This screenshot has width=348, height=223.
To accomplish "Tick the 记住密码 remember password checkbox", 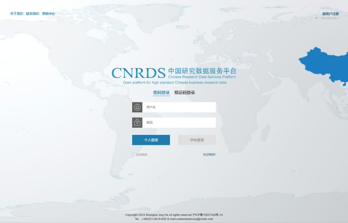I will click(133, 154).
